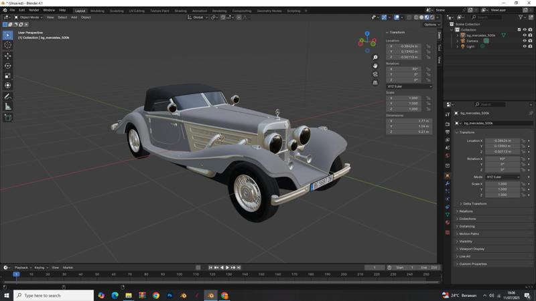Viewport: 536px width, 301px height.
Task: Open the Object Data green triangle tab
Action: pyautogui.click(x=448, y=215)
